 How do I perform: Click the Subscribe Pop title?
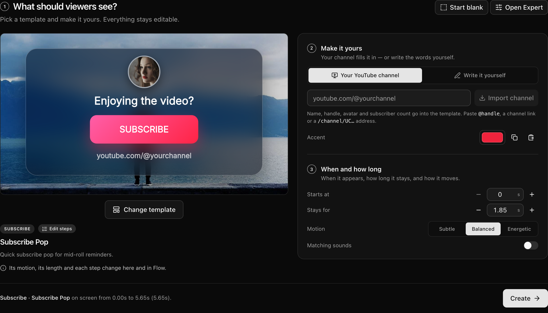point(24,242)
